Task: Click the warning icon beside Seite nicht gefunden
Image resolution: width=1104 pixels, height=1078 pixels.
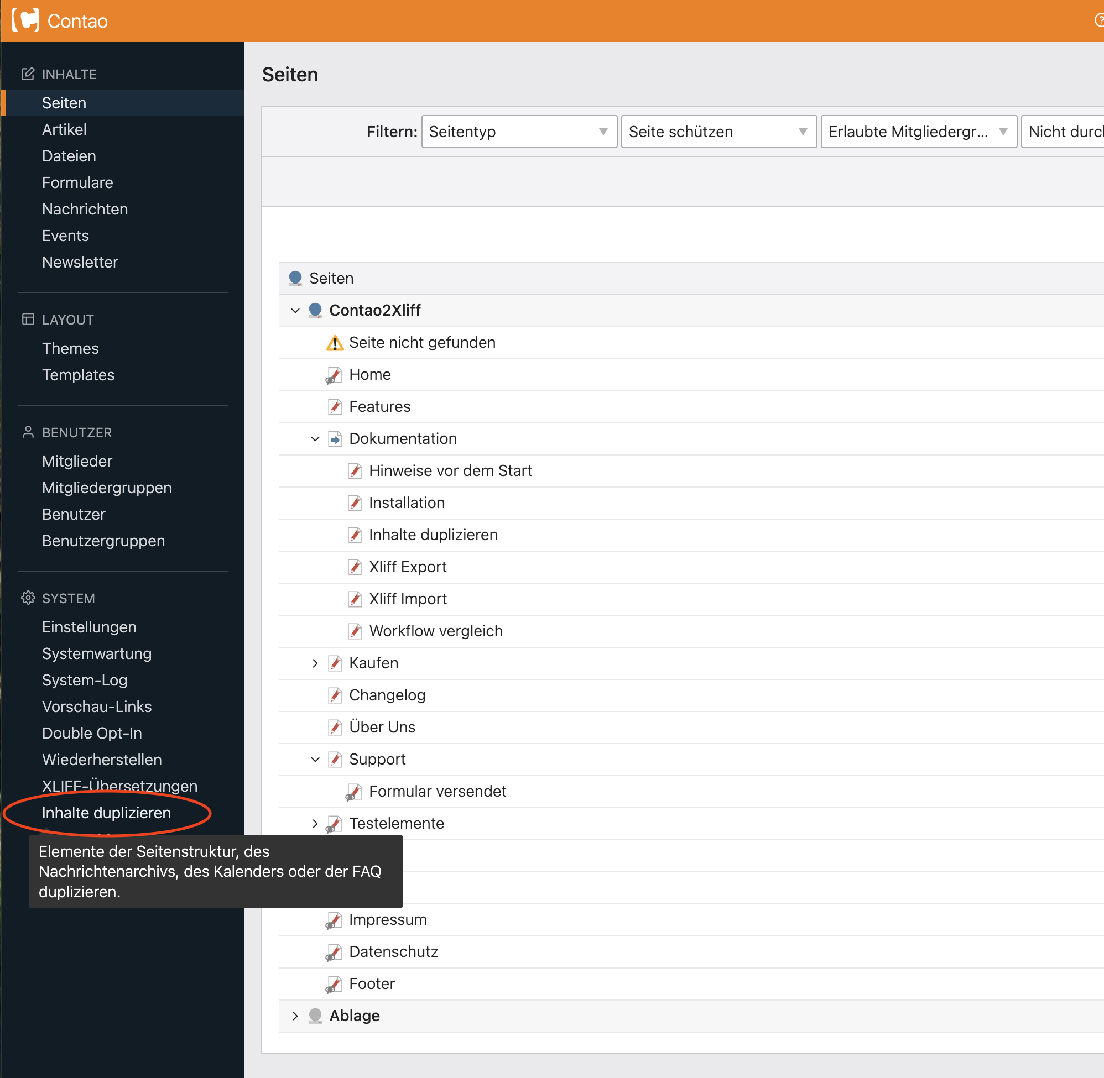Action: coord(335,343)
